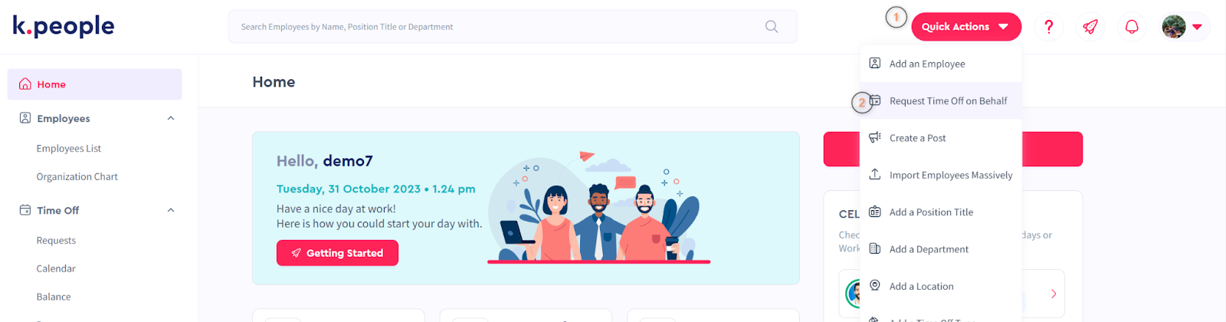1226x322 pixels.
Task: Click the Getting Started button
Action: (337, 253)
